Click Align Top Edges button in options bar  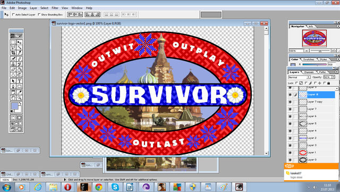pyautogui.click(x=70, y=14)
